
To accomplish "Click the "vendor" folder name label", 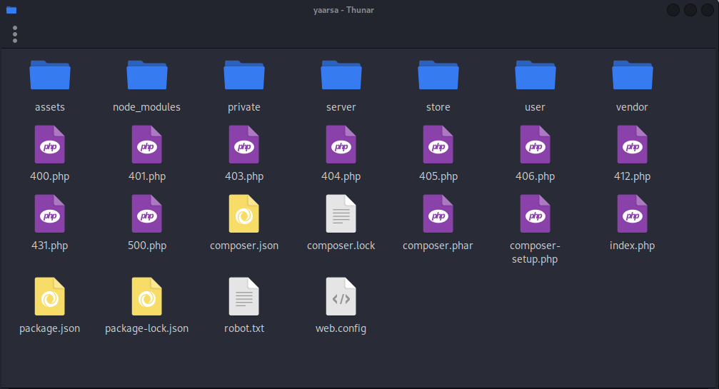I will [633, 107].
